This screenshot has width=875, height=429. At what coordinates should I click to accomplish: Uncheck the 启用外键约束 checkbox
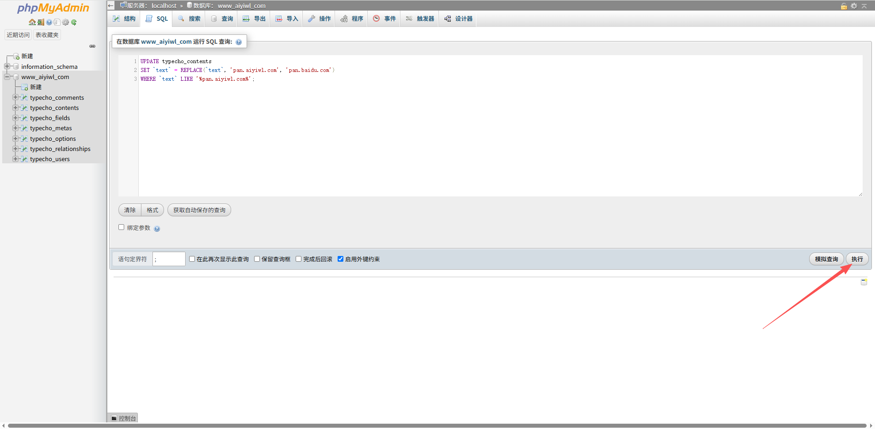[x=340, y=259]
